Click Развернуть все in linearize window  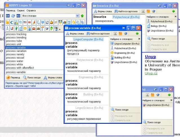158,45
